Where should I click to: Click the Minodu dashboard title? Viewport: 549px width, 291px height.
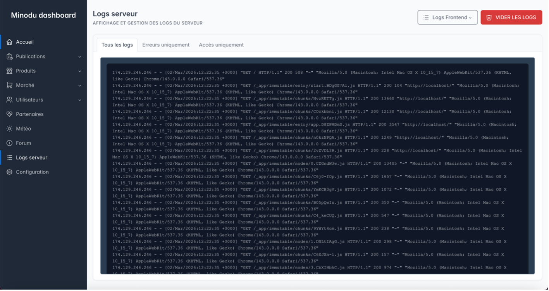click(43, 15)
